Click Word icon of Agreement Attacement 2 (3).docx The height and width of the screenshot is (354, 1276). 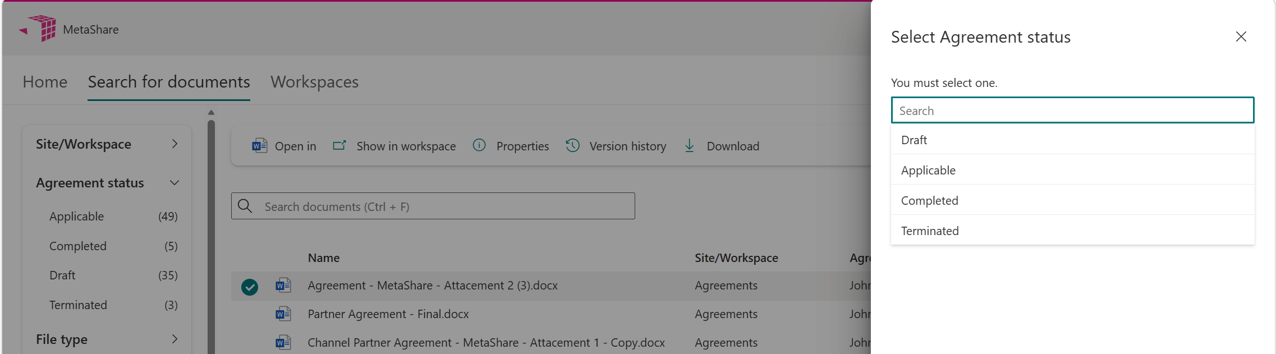tap(283, 286)
